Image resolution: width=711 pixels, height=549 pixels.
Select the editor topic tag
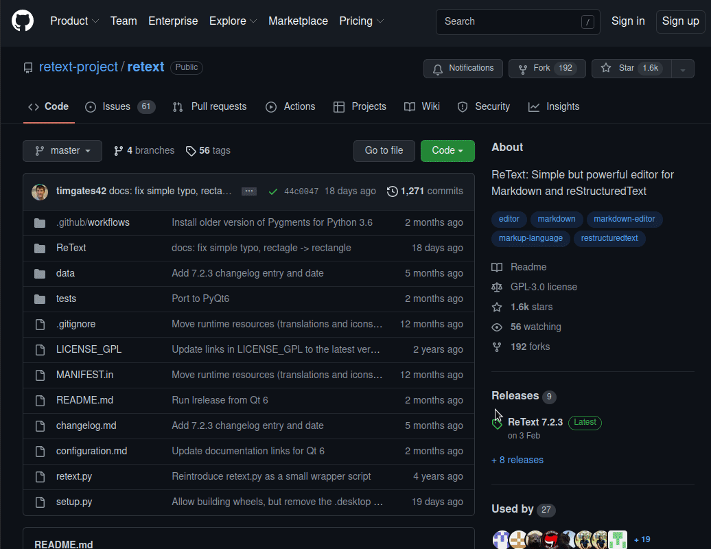(x=509, y=219)
